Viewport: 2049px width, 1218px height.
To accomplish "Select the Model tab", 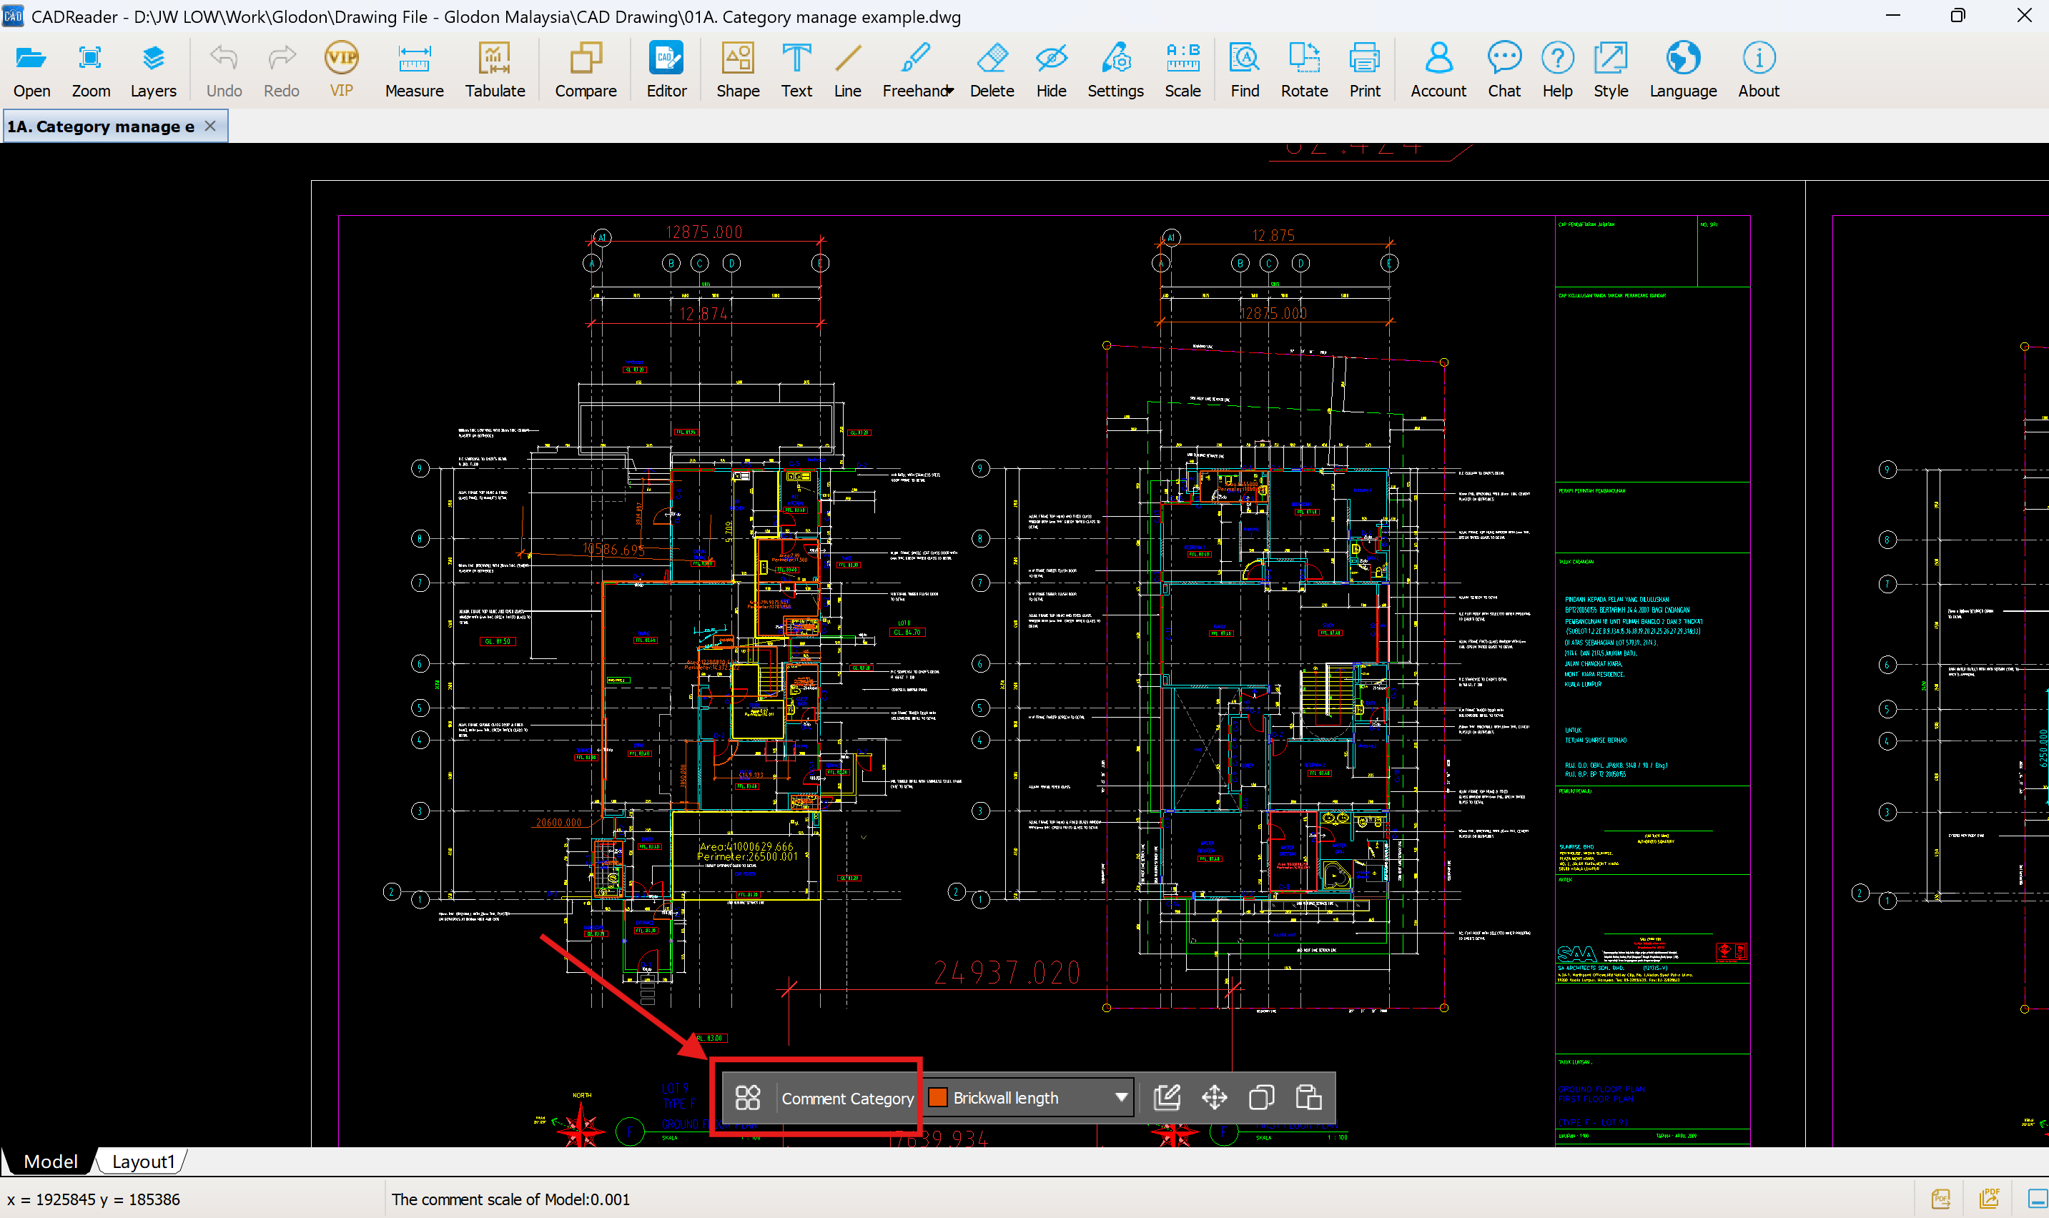I will point(50,1162).
